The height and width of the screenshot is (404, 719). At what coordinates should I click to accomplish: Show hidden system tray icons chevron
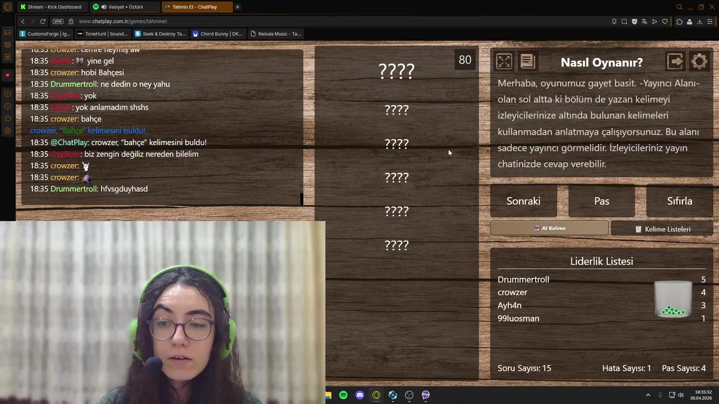pyautogui.click(x=648, y=395)
